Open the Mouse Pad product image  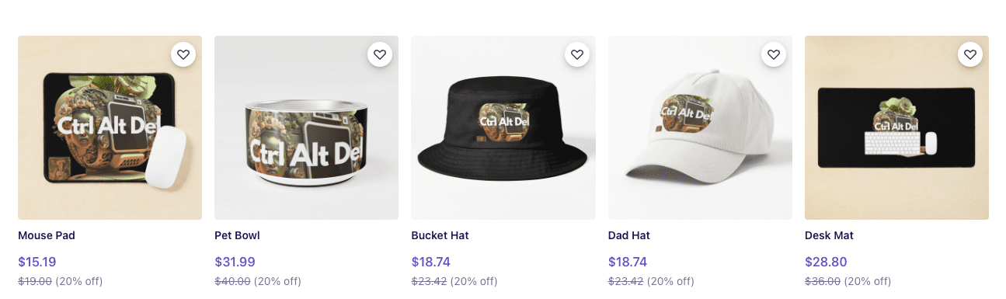(x=110, y=127)
